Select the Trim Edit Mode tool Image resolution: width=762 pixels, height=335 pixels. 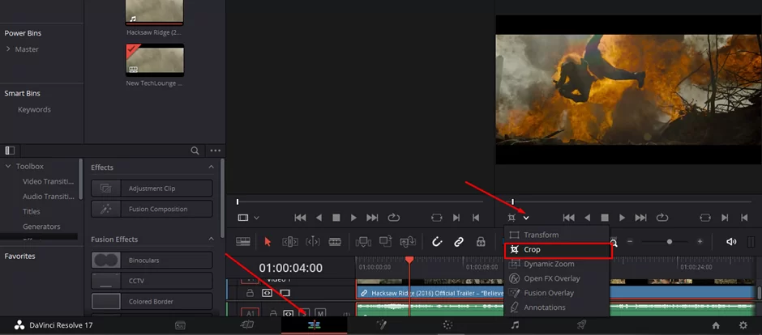(x=290, y=241)
